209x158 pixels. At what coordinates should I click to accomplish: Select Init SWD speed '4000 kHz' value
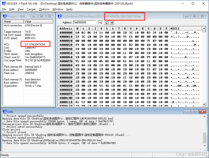[x=30, y=35]
